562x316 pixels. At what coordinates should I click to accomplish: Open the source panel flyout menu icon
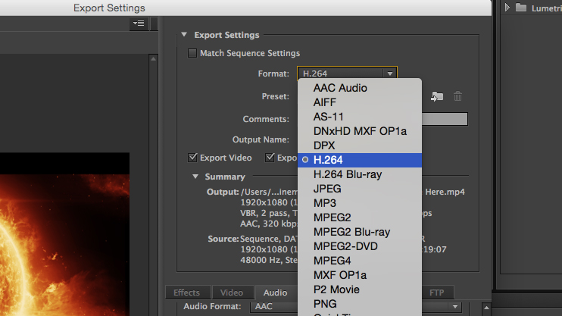pyautogui.click(x=139, y=23)
